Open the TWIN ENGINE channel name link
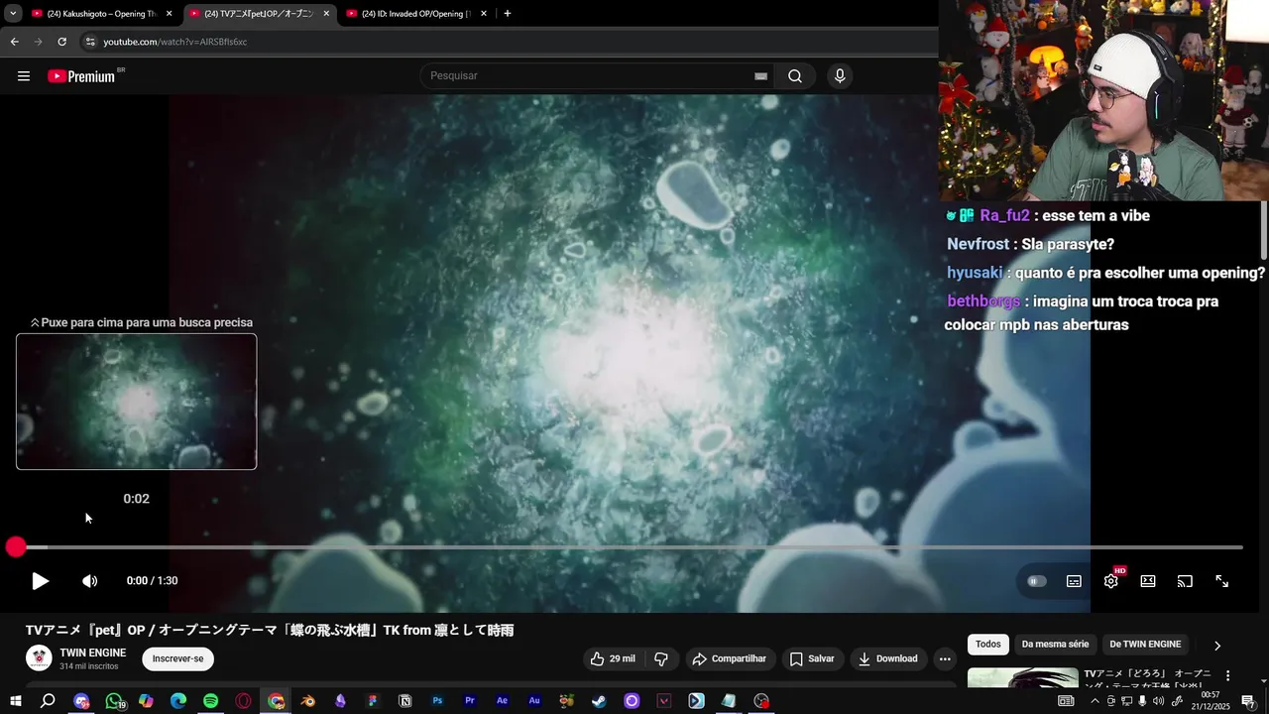This screenshot has height=714, width=1269. pyautogui.click(x=93, y=653)
